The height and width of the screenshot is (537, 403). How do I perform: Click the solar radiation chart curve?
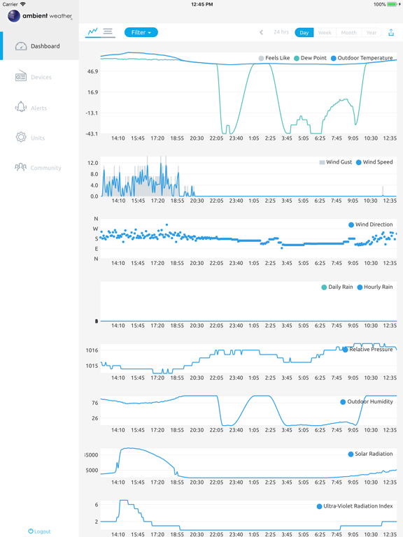point(248,463)
